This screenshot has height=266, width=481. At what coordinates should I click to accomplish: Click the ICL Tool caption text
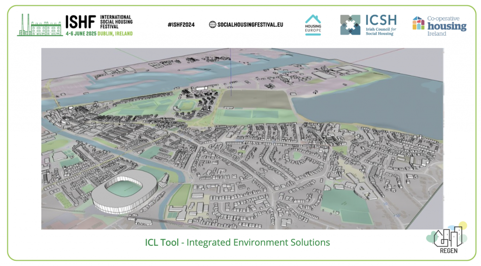237,243
